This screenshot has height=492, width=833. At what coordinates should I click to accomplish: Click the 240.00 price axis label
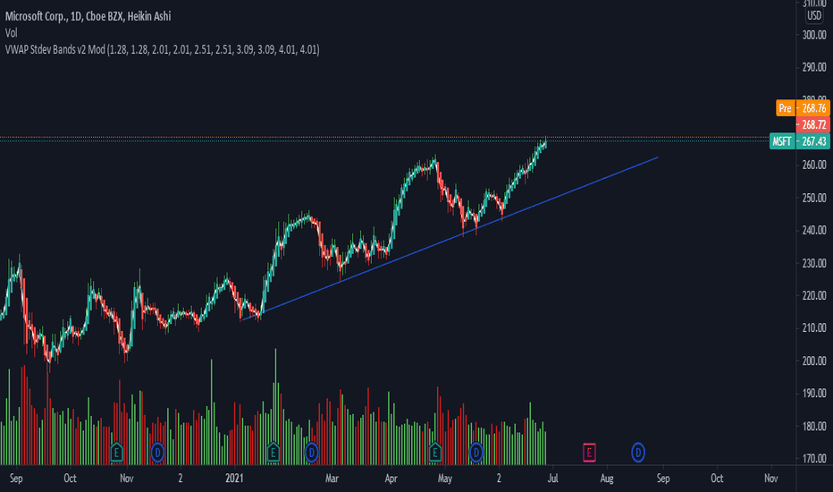(x=814, y=230)
